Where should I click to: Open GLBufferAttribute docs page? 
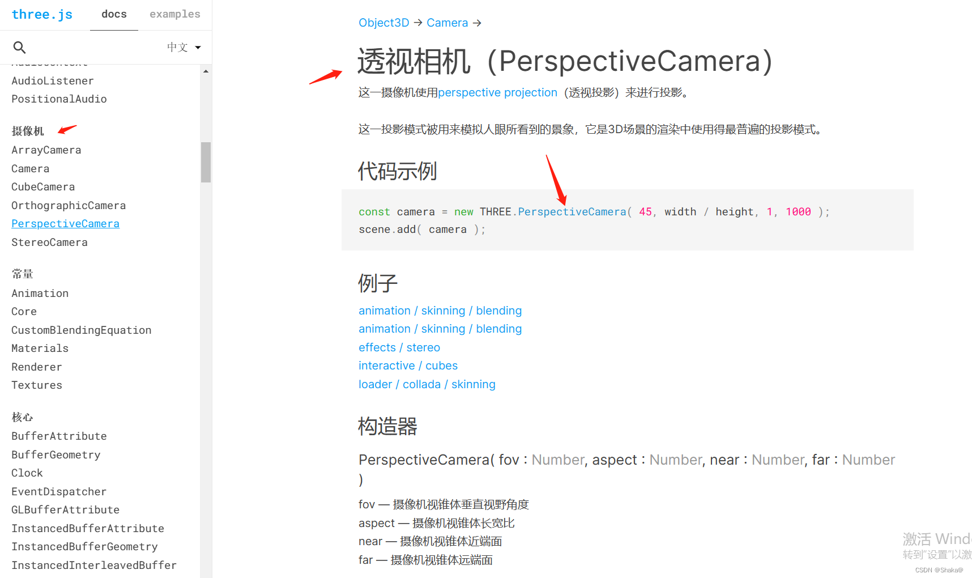(x=65, y=510)
